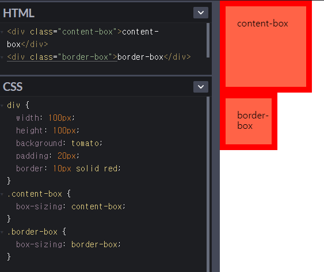This screenshot has width=324, height=272.
Task: Collapse the content-box div fold arrow in HTML
Action: (x=2, y=32)
